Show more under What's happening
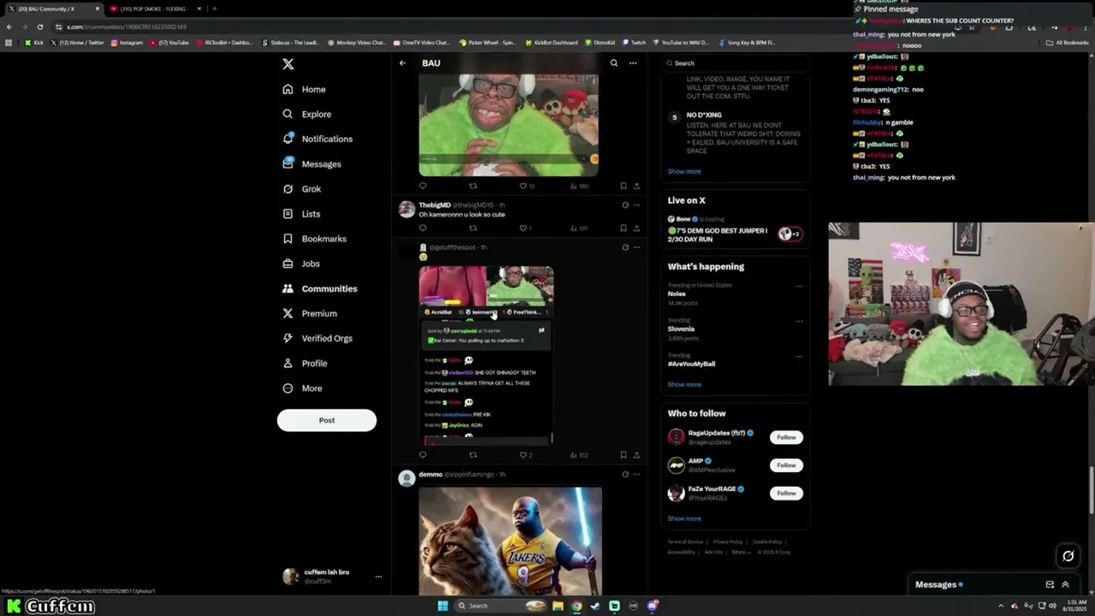 click(x=684, y=384)
